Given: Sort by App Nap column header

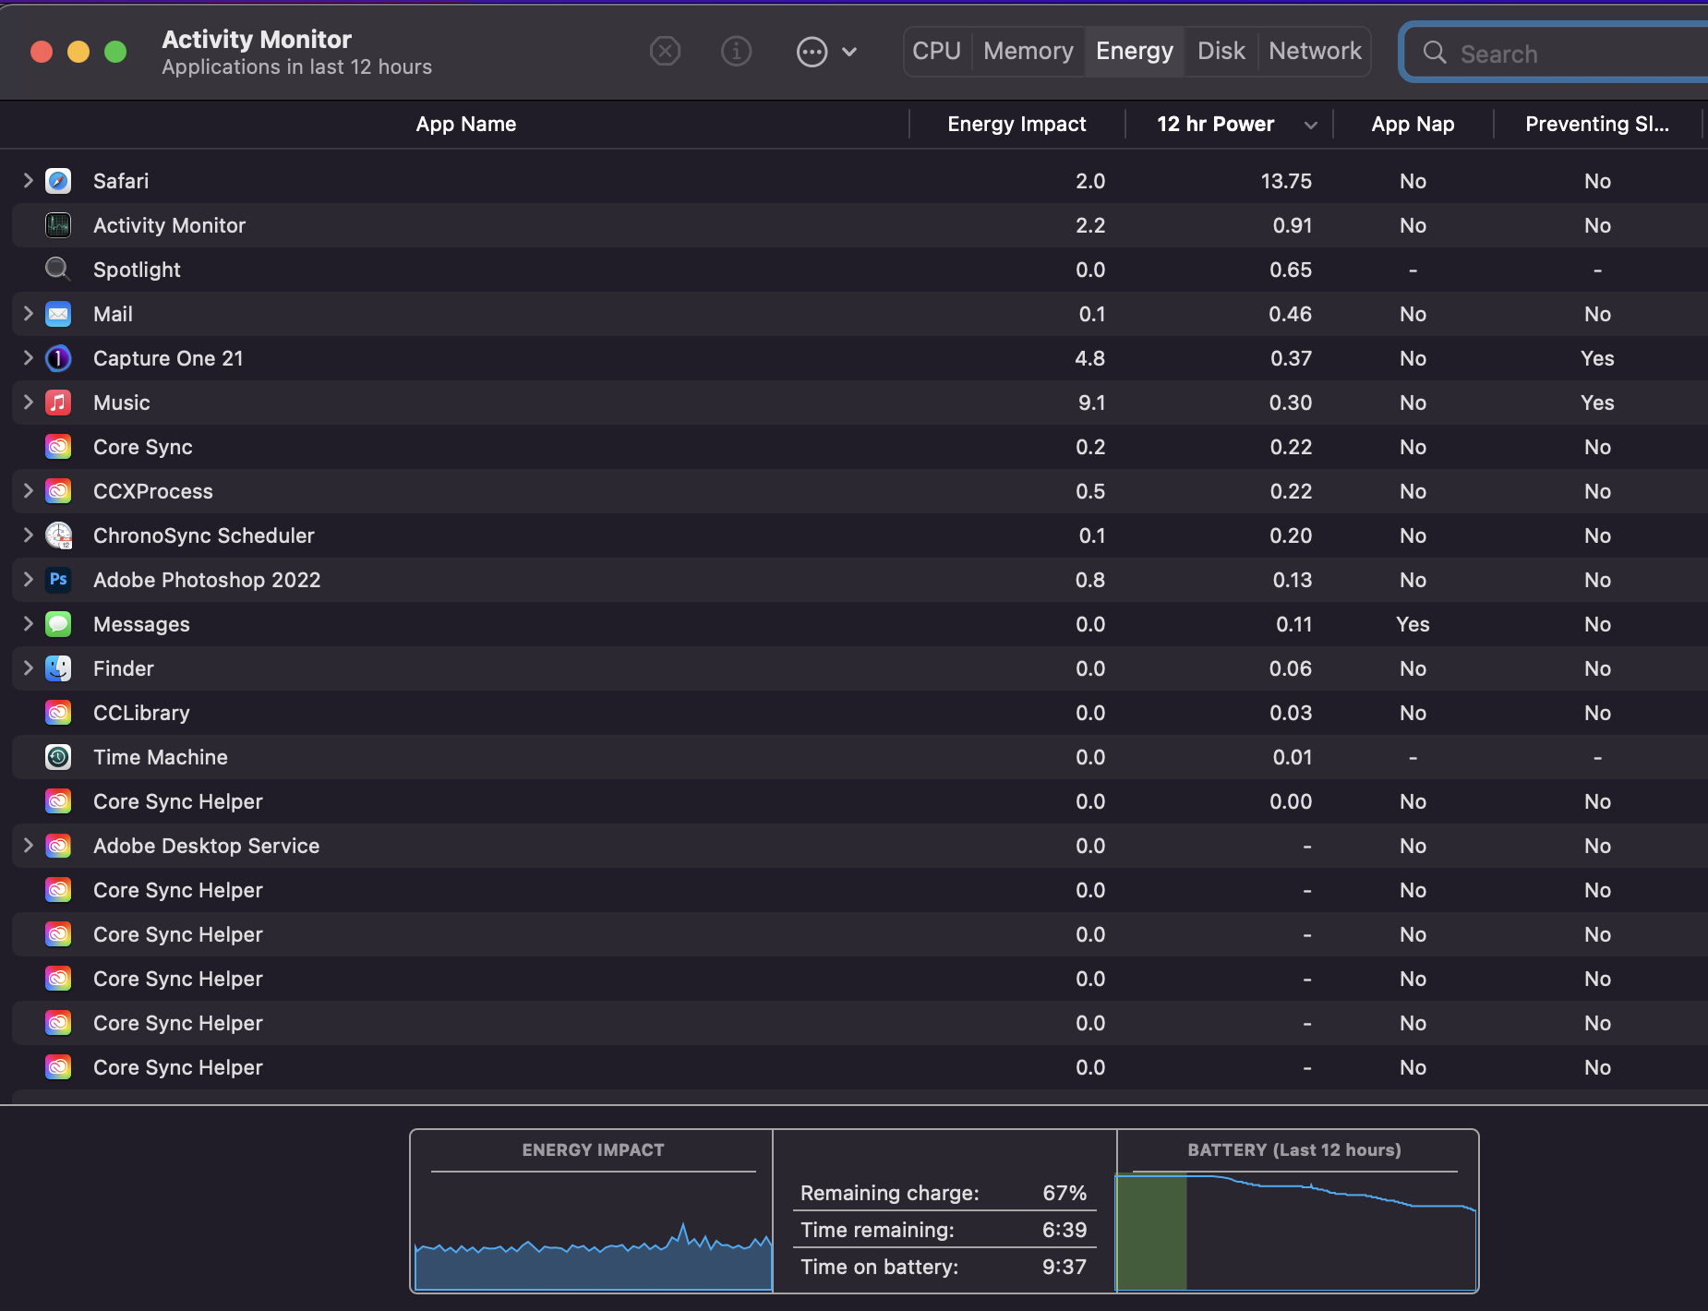Looking at the screenshot, I should pyautogui.click(x=1413, y=124).
